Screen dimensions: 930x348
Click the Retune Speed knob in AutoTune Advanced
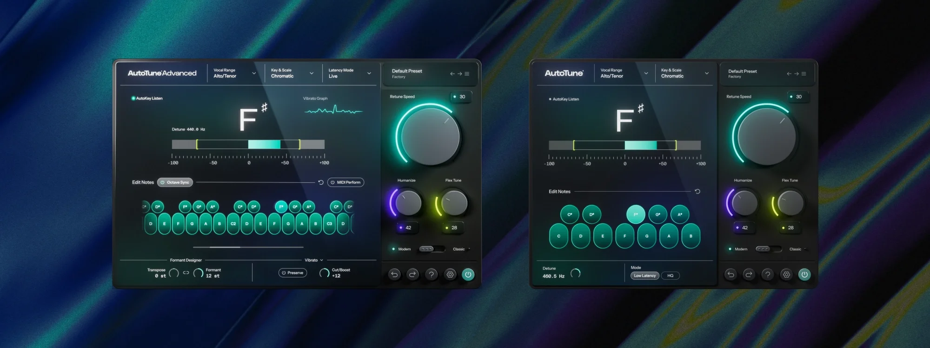430,136
